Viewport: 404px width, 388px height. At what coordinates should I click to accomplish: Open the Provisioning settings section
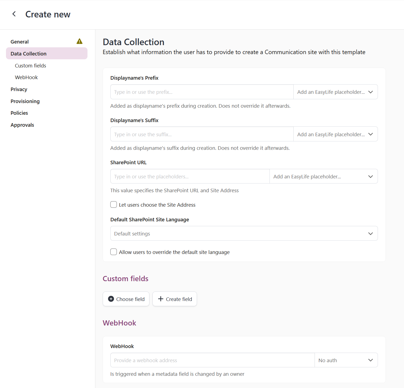(25, 101)
